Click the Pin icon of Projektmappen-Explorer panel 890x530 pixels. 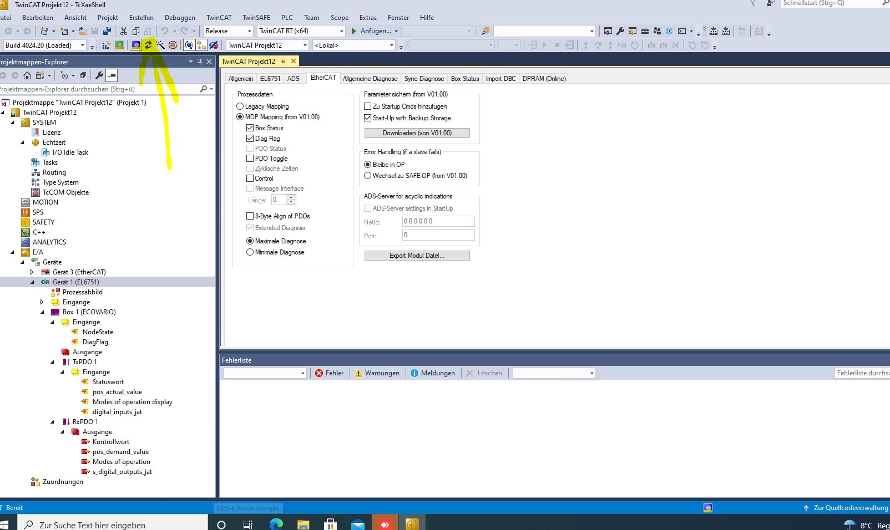200,62
